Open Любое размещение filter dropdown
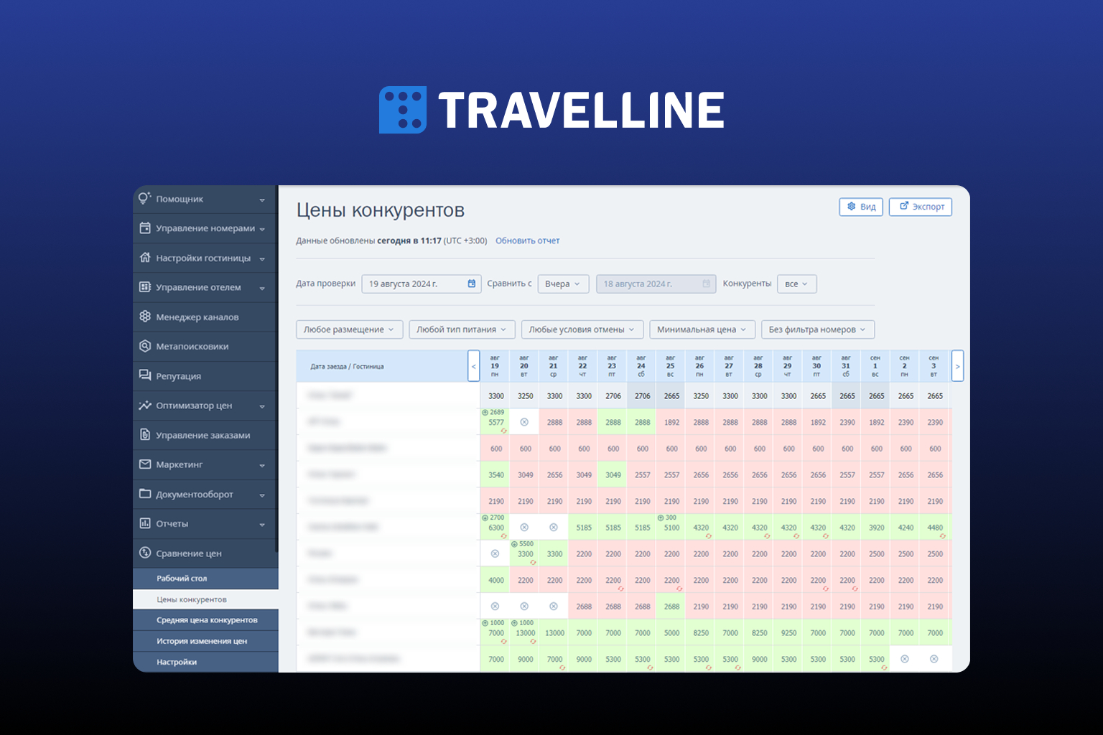 pos(349,329)
